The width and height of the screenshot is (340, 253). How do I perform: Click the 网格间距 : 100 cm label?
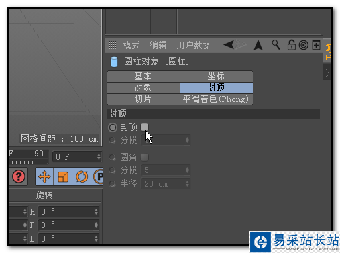coord(59,139)
